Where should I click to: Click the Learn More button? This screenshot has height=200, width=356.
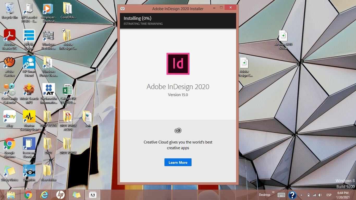click(x=178, y=162)
